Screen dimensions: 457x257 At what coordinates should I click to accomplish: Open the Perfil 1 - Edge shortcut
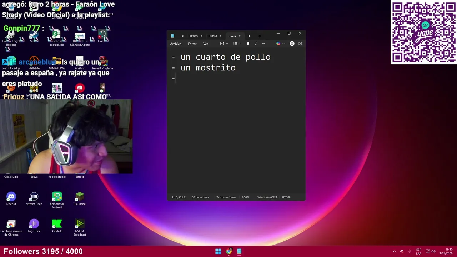point(11,64)
